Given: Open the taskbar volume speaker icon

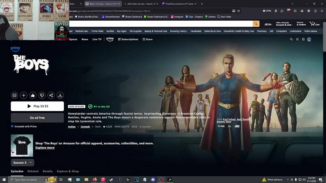Looking at the screenshot, I should (304, 180).
